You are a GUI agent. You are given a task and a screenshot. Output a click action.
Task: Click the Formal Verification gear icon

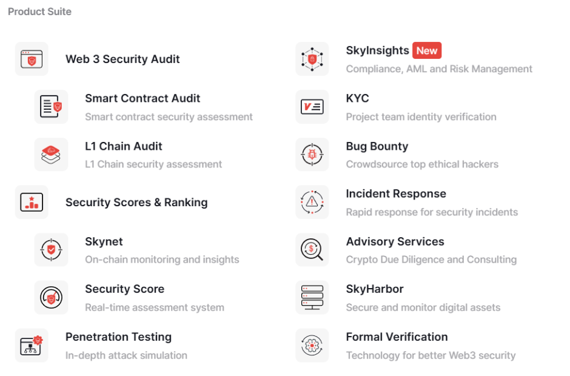pyautogui.click(x=312, y=345)
